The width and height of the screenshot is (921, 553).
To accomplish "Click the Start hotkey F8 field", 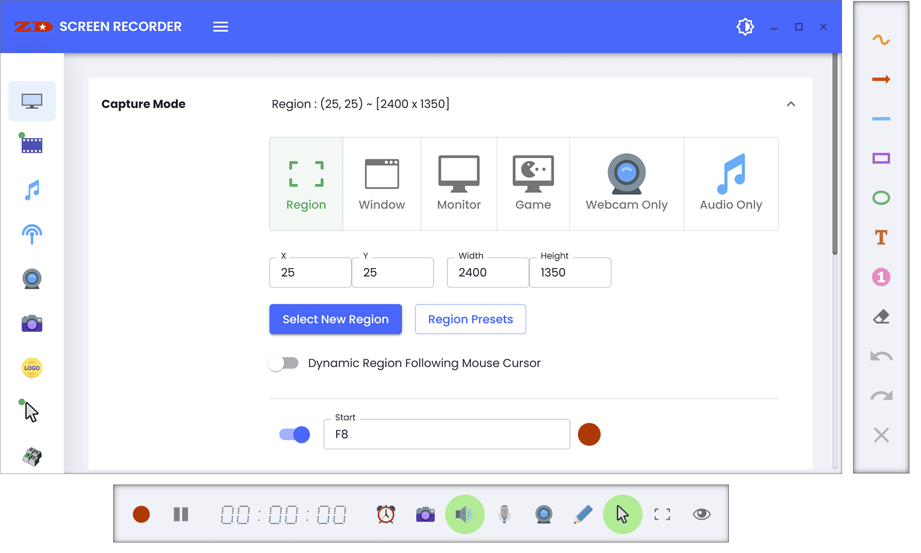I will coord(447,434).
